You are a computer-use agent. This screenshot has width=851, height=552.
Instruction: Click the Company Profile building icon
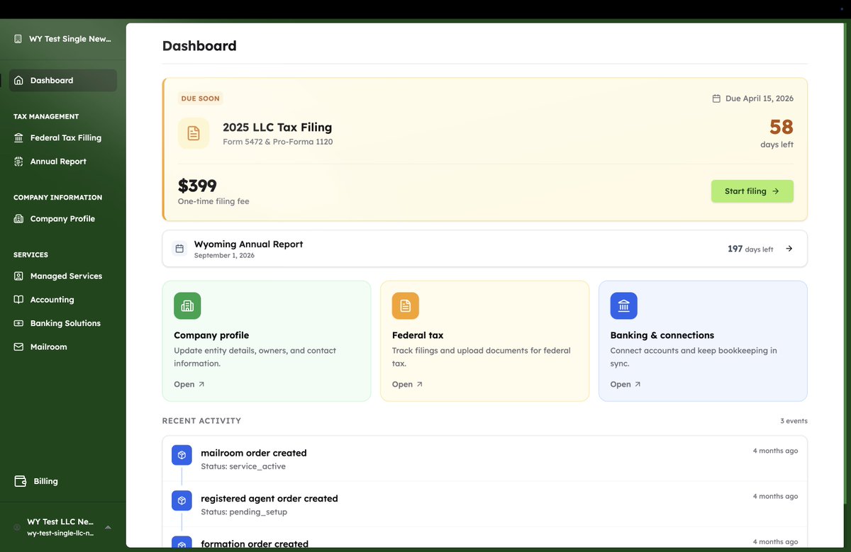click(x=18, y=219)
